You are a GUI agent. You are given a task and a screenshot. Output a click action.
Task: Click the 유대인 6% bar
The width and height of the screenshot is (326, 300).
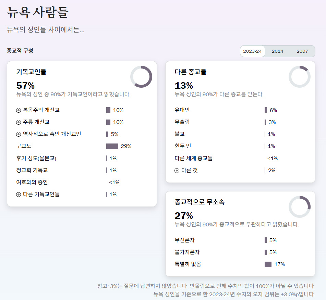(266, 110)
